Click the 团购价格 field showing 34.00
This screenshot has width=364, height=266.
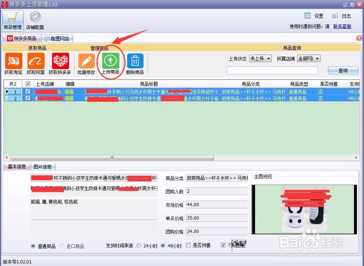(217, 231)
